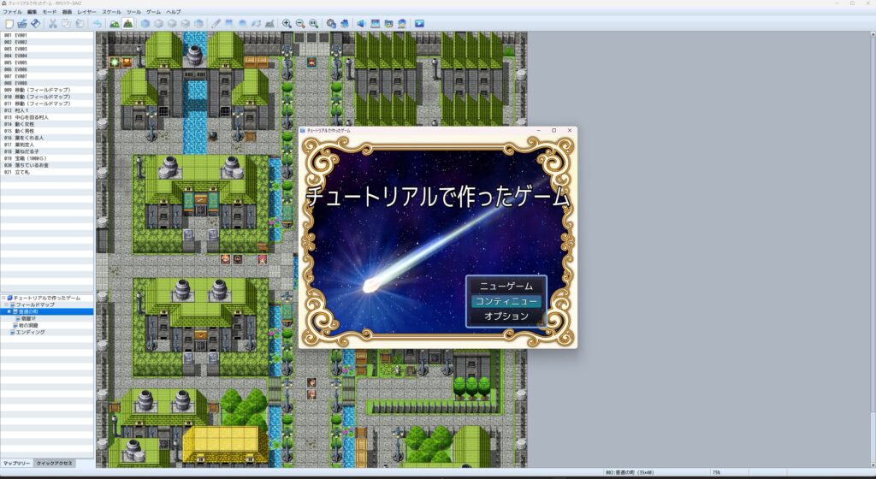Click the Undo arrow icon

click(x=98, y=23)
